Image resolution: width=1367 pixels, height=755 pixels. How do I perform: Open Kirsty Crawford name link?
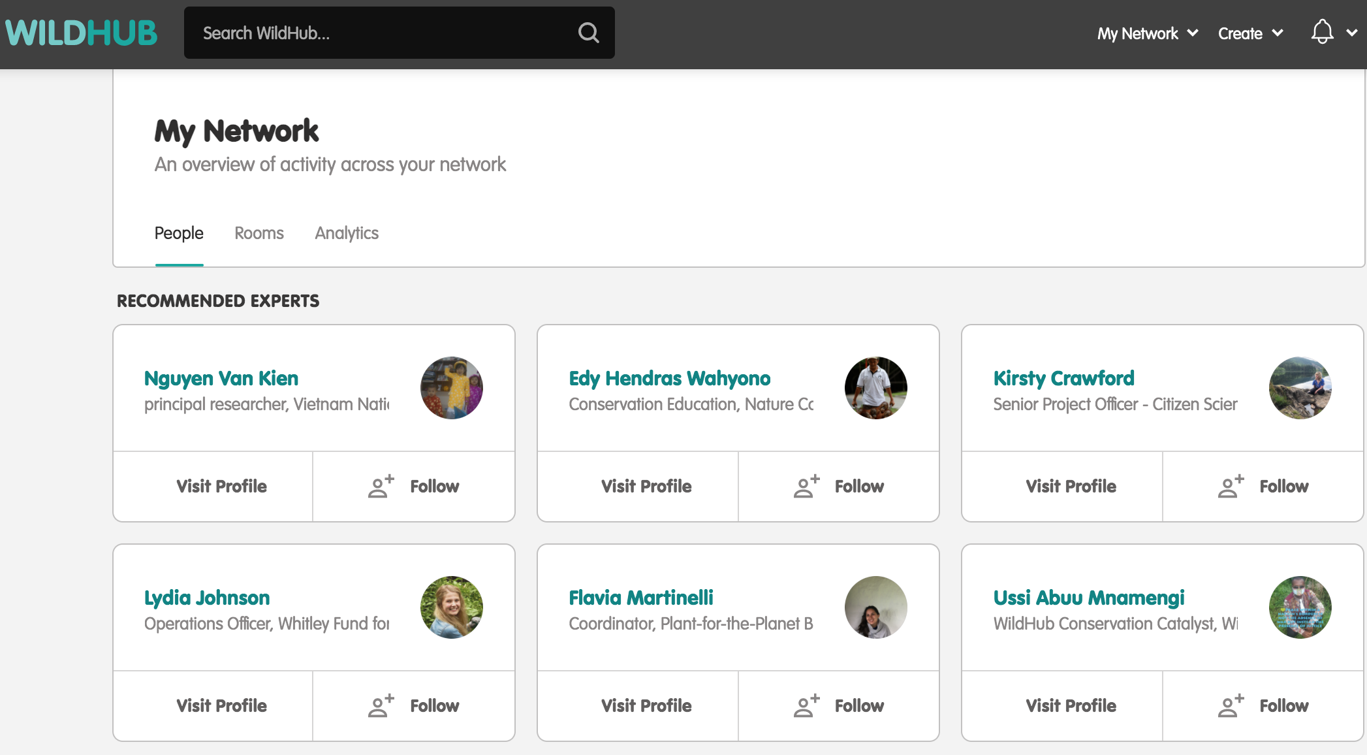tap(1063, 378)
